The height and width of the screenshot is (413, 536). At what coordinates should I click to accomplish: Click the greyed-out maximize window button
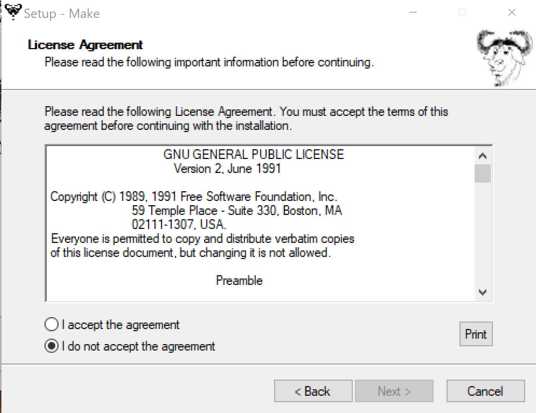[x=463, y=13]
